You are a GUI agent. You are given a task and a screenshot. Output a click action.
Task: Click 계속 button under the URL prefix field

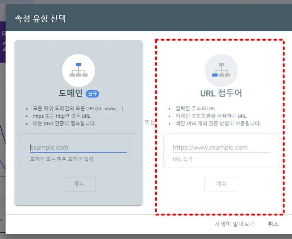[221, 184]
